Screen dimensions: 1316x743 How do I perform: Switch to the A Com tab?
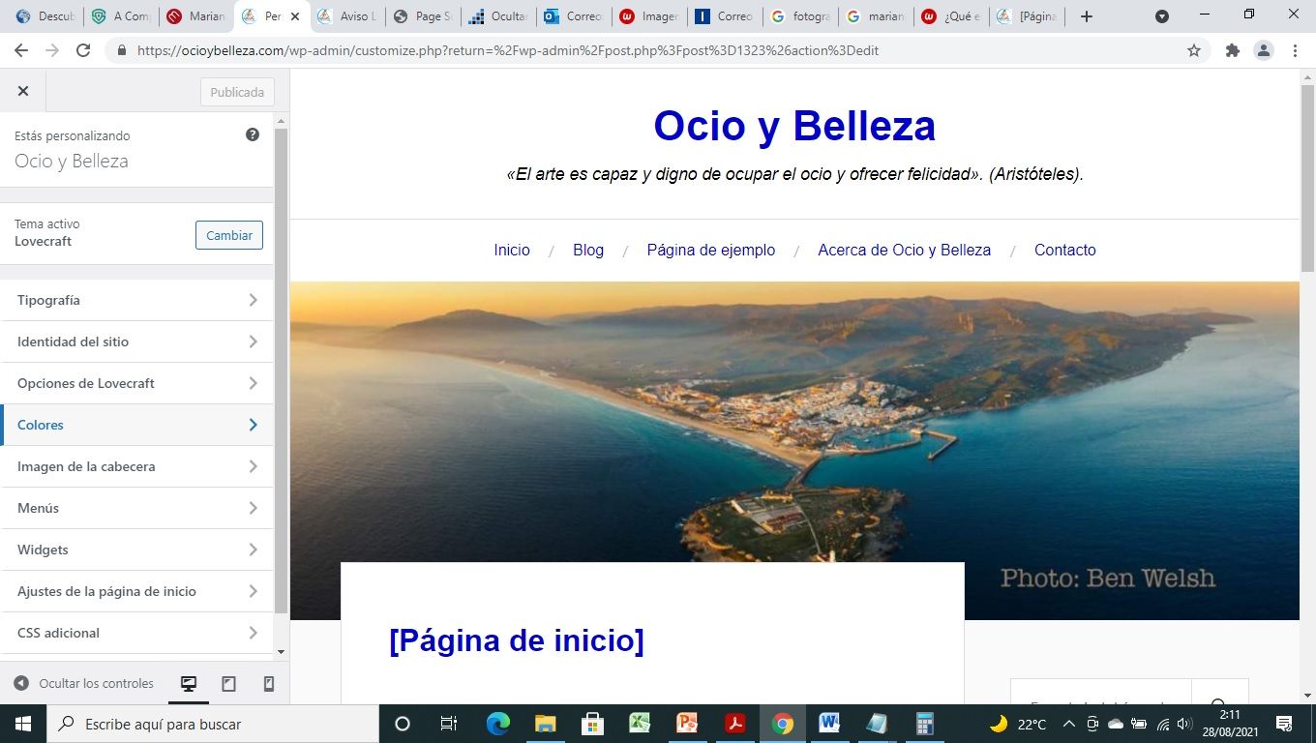pyautogui.click(x=121, y=16)
